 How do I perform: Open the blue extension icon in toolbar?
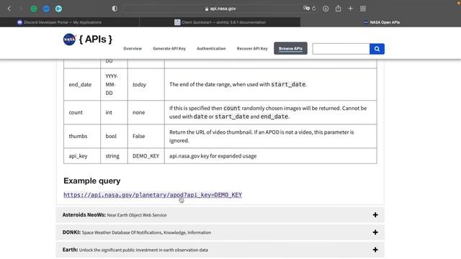pyautogui.click(x=46, y=9)
